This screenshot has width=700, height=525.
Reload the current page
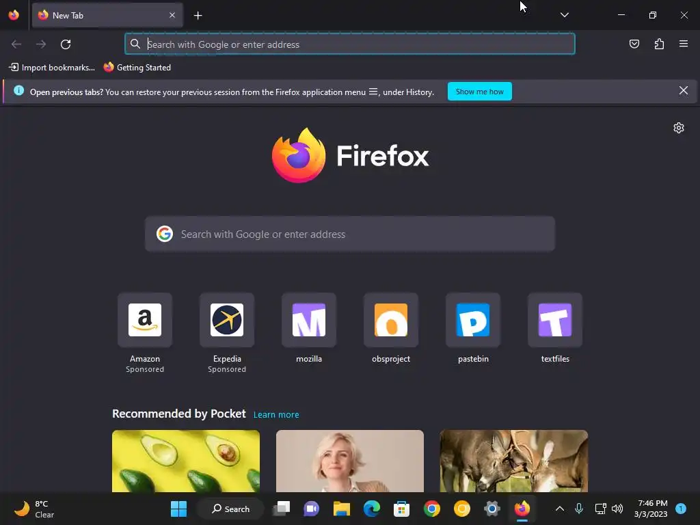66,44
